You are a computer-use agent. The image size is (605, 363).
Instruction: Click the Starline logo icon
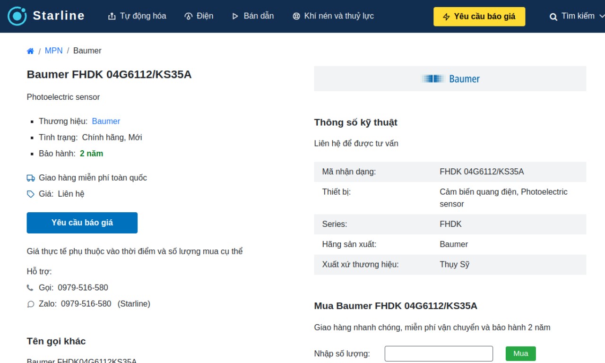pyautogui.click(x=17, y=16)
